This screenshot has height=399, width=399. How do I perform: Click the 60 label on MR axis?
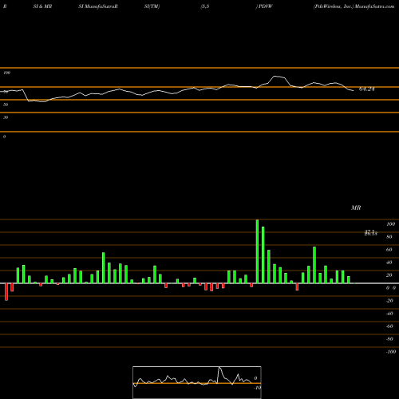click(x=389, y=250)
